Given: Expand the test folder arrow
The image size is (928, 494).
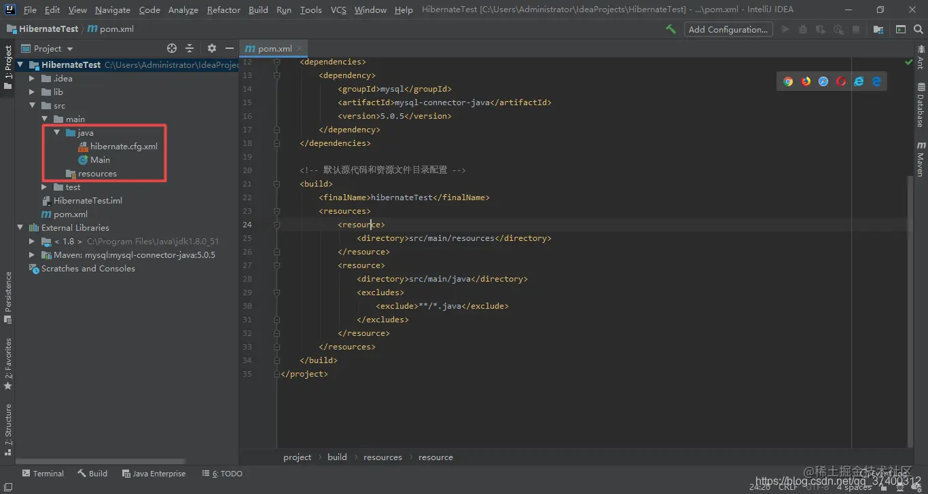Looking at the screenshot, I should (x=44, y=187).
